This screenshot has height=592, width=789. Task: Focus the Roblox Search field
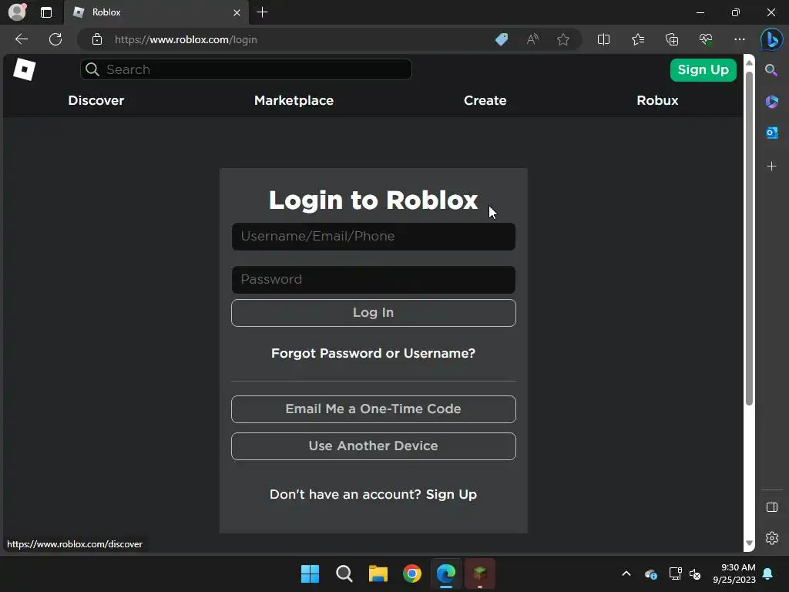(x=246, y=69)
